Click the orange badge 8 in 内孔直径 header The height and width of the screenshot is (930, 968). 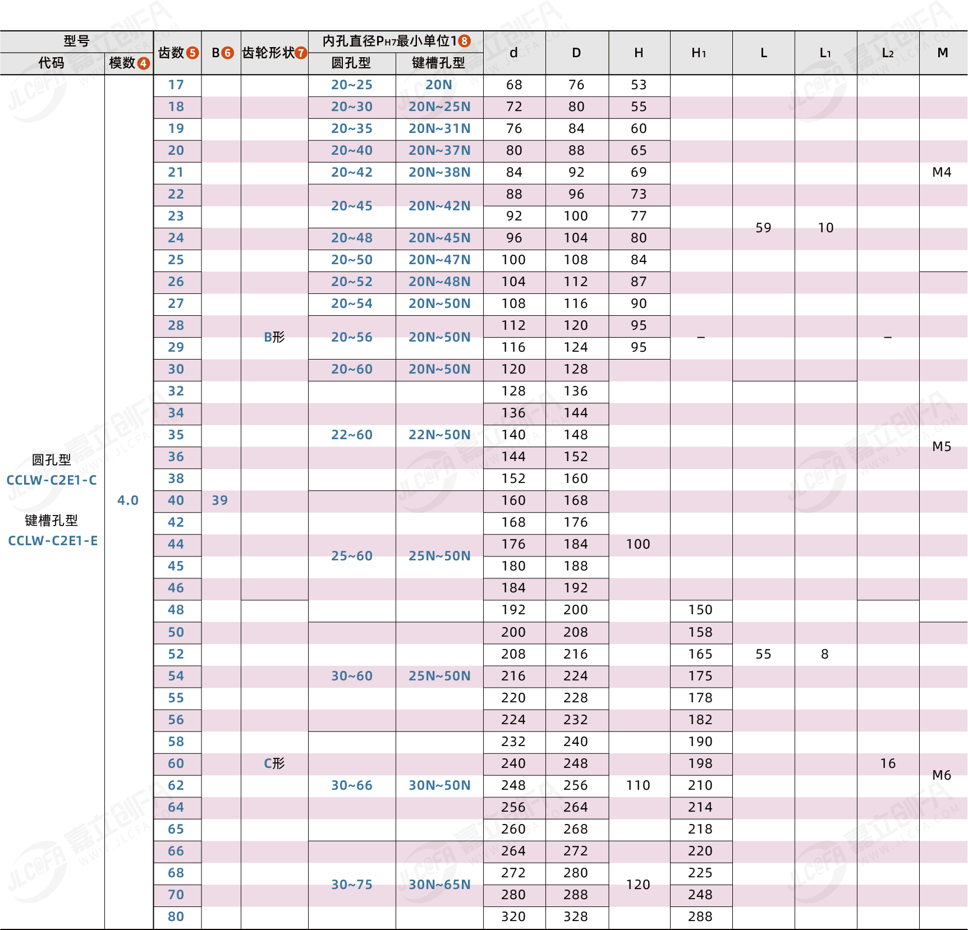point(464,41)
